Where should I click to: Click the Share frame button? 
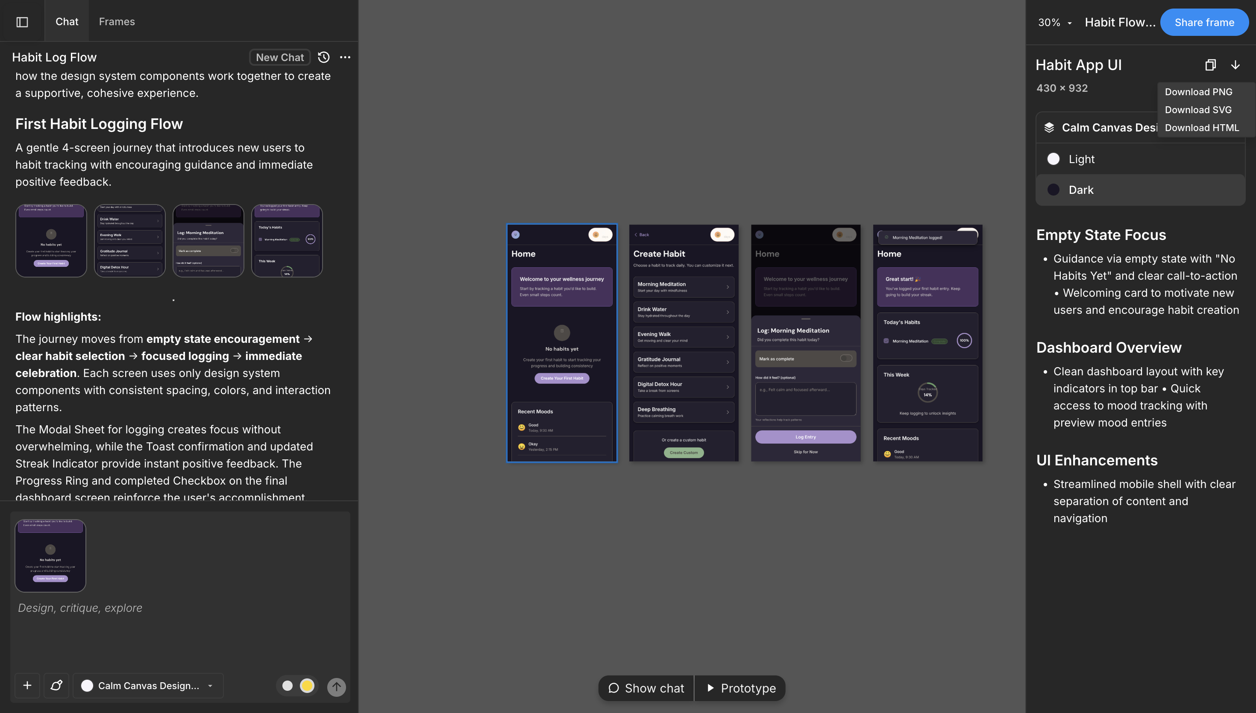tap(1204, 22)
